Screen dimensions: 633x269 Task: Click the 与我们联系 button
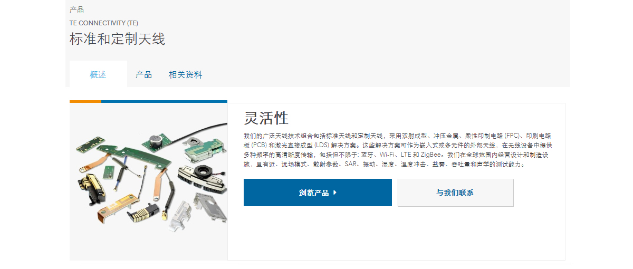pyautogui.click(x=455, y=193)
